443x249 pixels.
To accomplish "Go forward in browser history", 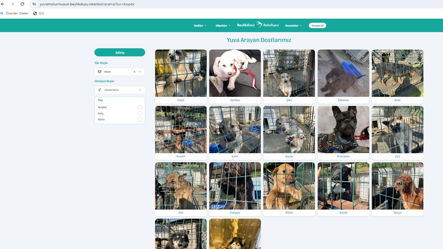I will coord(12,4).
